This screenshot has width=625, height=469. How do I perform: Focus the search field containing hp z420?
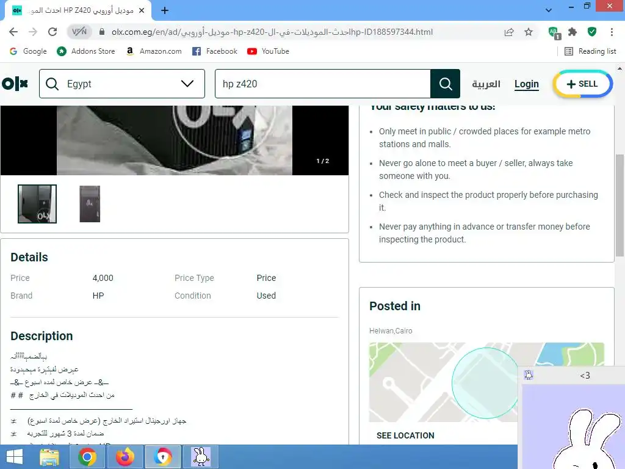click(x=322, y=84)
